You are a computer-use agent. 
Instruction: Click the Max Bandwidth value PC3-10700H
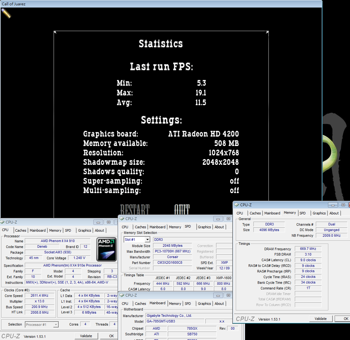(x=172, y=251)
